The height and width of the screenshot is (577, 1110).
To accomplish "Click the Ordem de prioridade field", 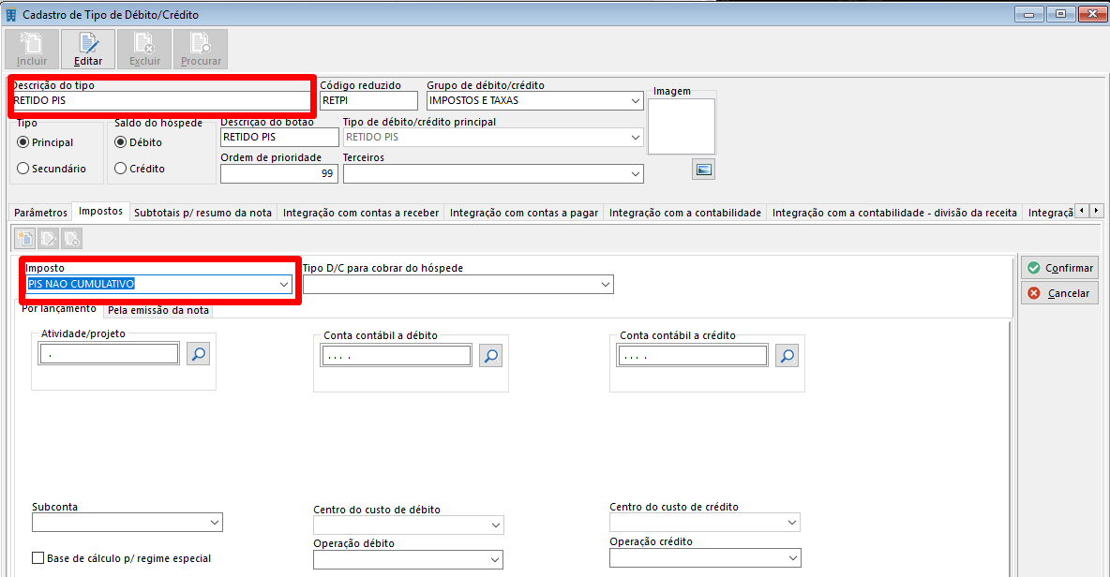I will click(279, 174).
